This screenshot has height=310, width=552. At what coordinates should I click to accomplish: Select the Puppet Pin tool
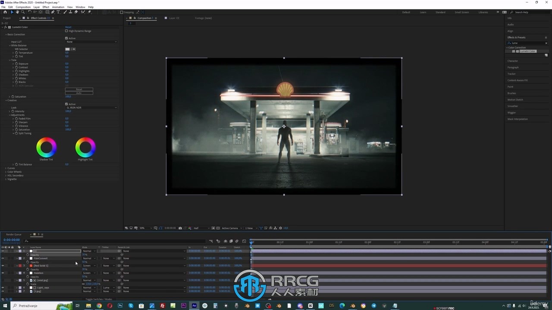click(89, 12)
